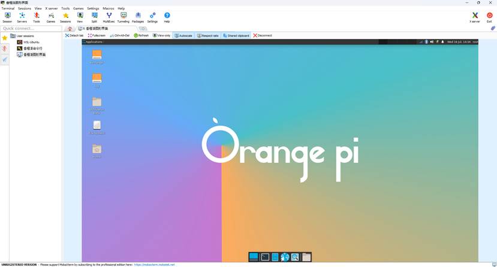Open the Tools toolbar icon with the red knife

37,17
